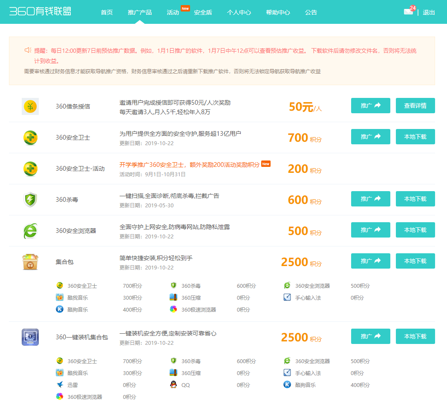Open 公告 in the navigation bar
This screenshot has width=447, height=401.
[x=311, y=12]
